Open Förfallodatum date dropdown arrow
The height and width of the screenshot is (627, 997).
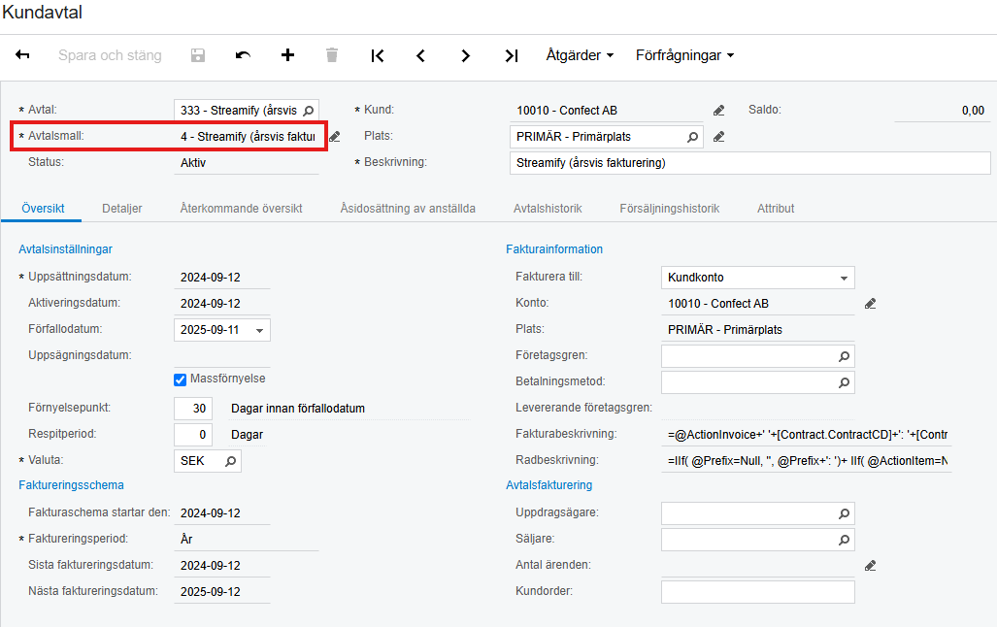tap(259, 331)
